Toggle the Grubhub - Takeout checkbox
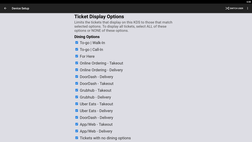 click(x=77, y=90)
